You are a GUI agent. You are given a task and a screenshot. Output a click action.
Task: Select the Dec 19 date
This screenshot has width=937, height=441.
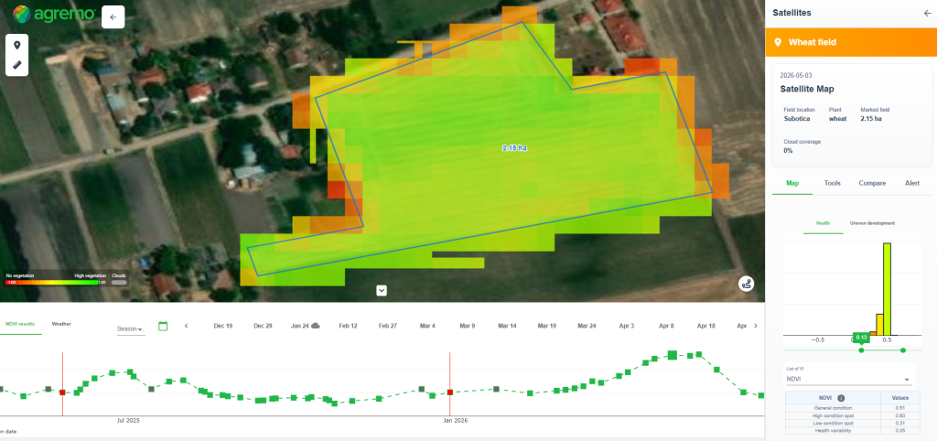[x=223, y=327]
